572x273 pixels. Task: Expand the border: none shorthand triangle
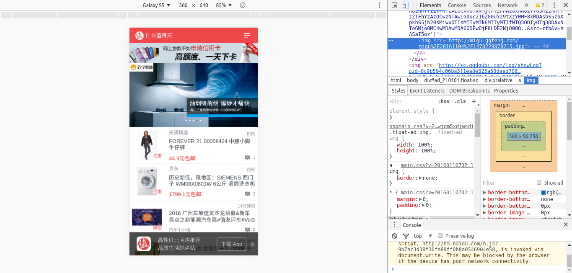click(421, 178)
